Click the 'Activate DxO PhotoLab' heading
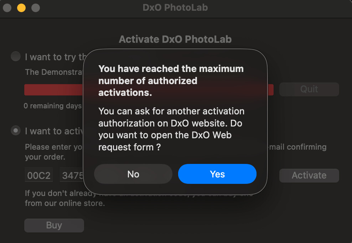This screenshot has width=352, height=243. click(175, 39)
